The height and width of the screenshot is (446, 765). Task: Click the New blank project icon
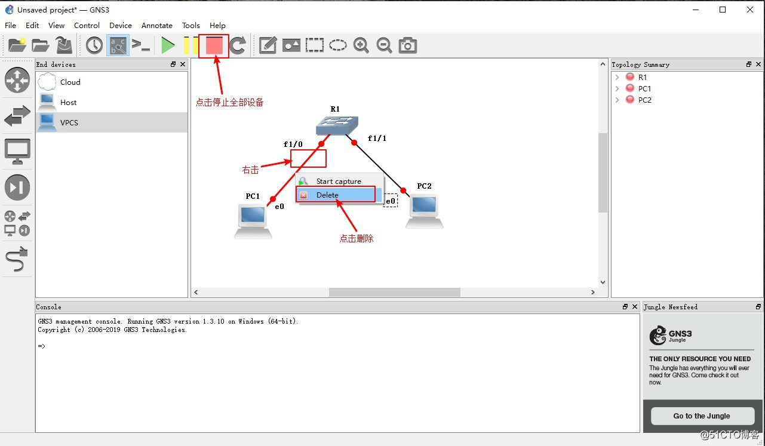coord(17,45)
